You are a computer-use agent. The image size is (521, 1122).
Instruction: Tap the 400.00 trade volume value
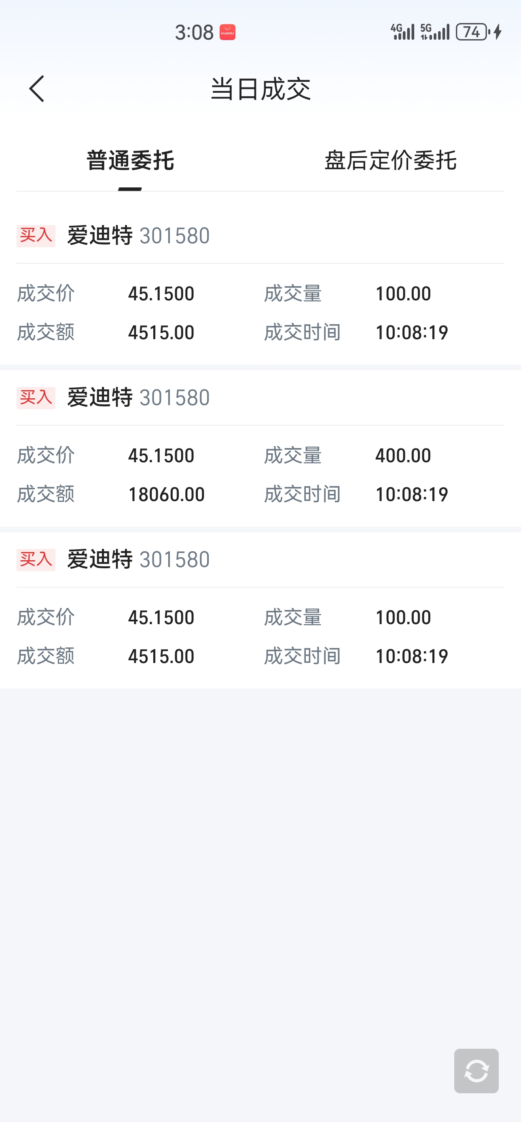[x=403, y=456]
